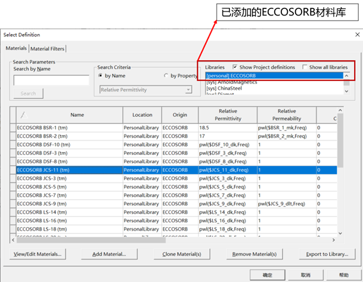Click libraries list scroll down arrow
Image resolution: width=363 pixels, height=282 pixels.
pyautogui.click(x=346, y=91)
